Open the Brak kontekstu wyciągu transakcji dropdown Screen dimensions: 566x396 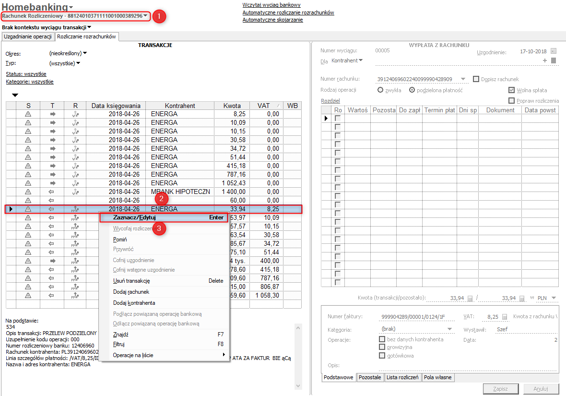coord(90,27)
